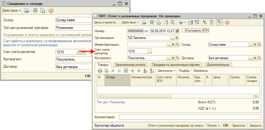Click the sort descending icon in Товары toolbar
The width and height of the screenshot is (265, 130).
152,71
